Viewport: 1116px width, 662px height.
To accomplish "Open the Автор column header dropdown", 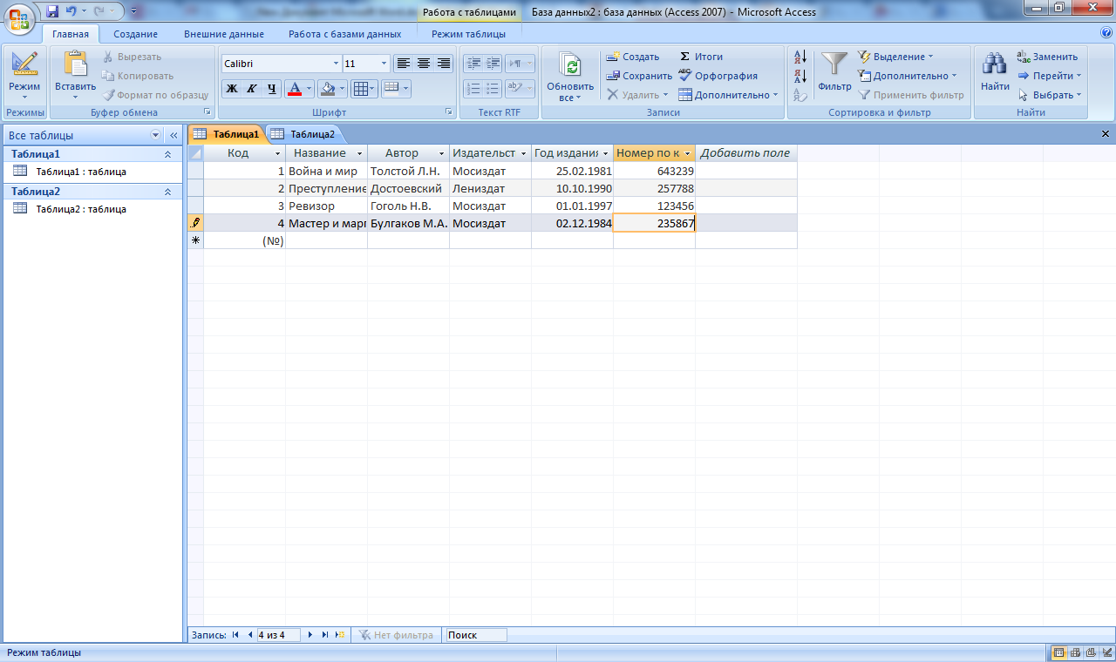I will pyautogui.click(x=442, y=153).
